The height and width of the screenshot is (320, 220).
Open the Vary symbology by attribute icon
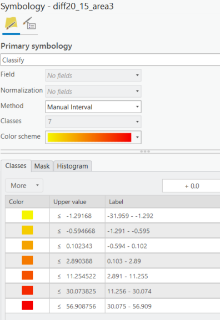tap(29, 23)
